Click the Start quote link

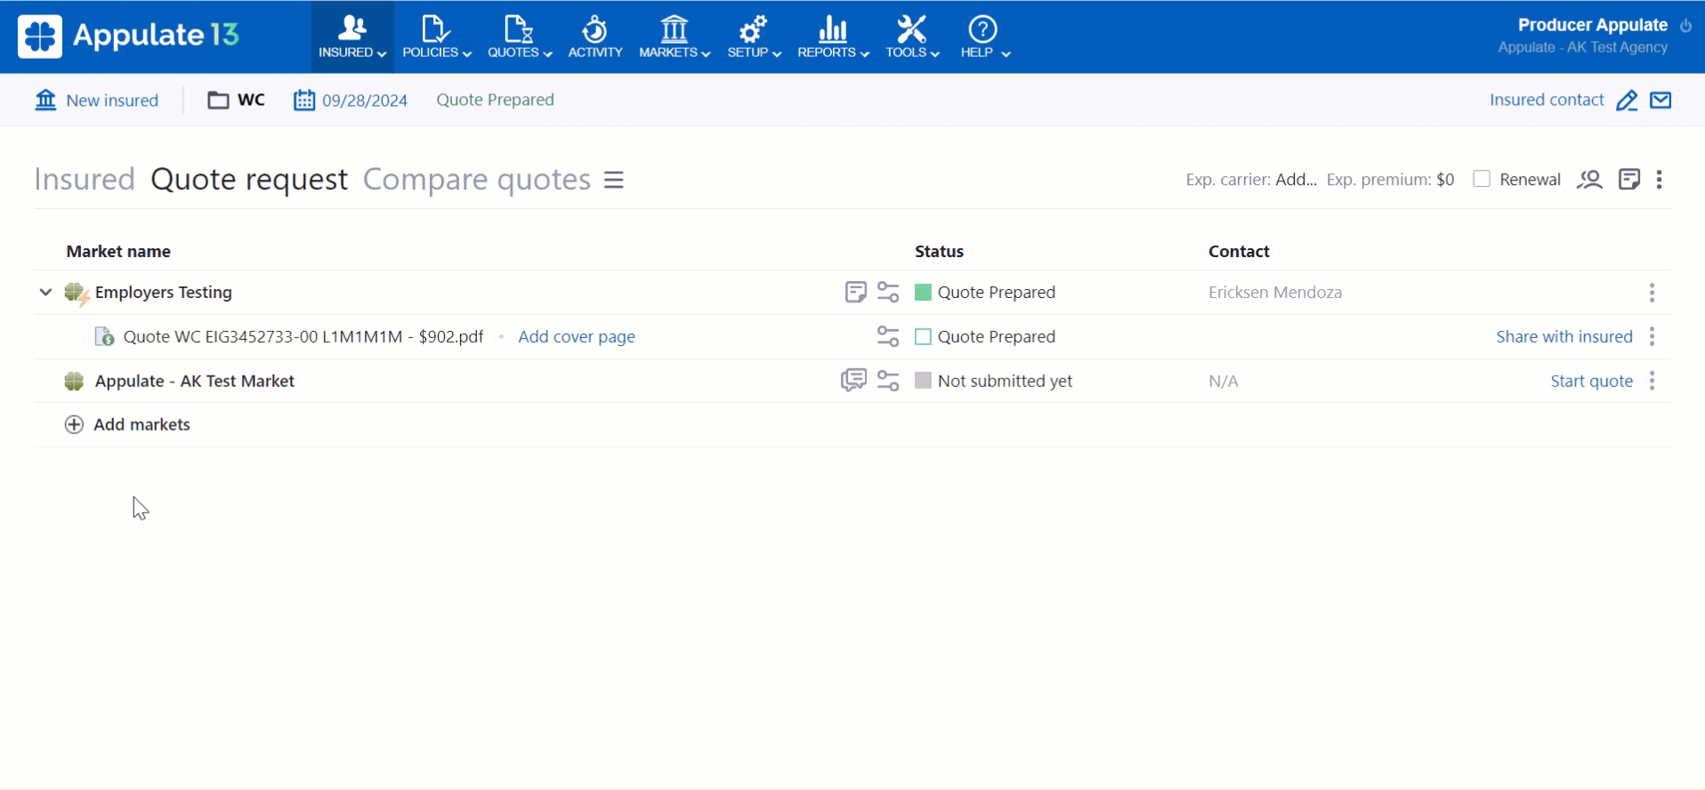tap(1591, 381)
